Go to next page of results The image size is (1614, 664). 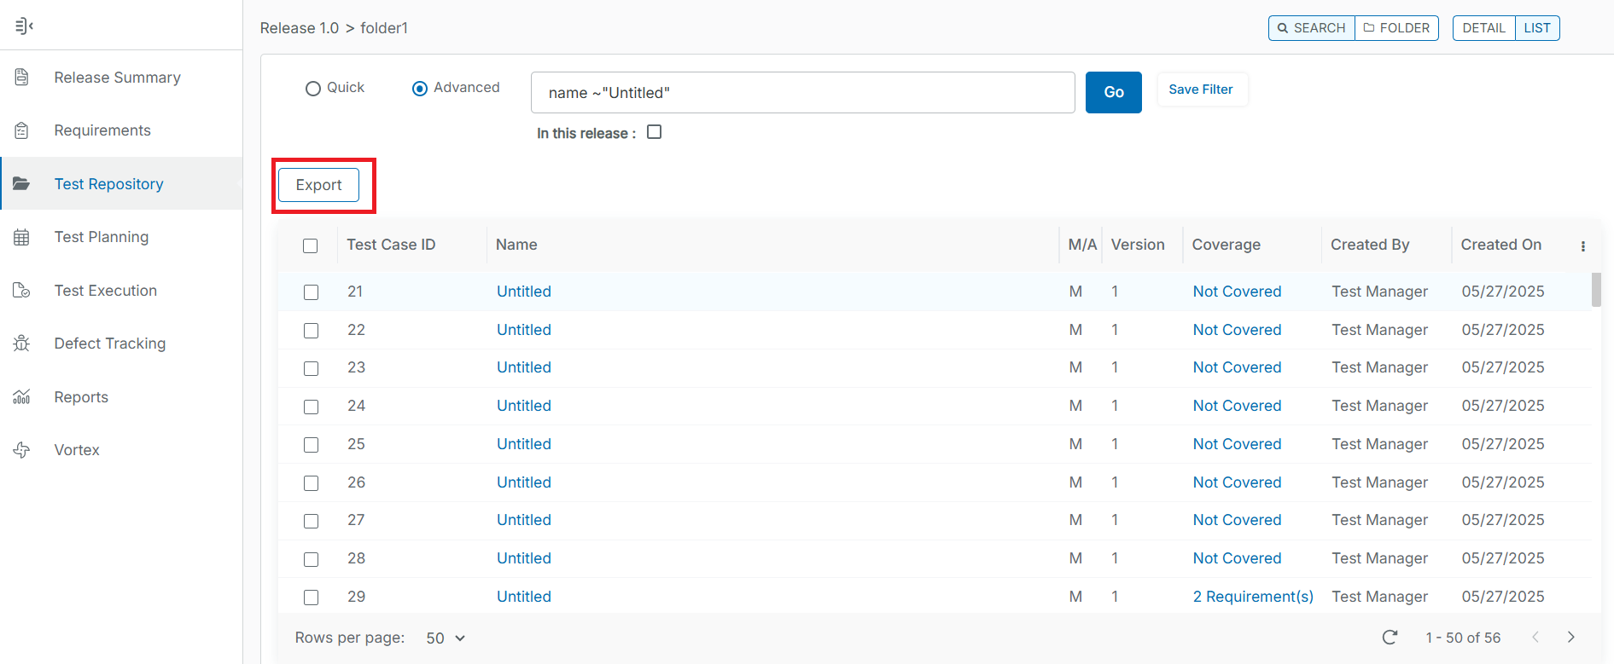point(1570,638)
